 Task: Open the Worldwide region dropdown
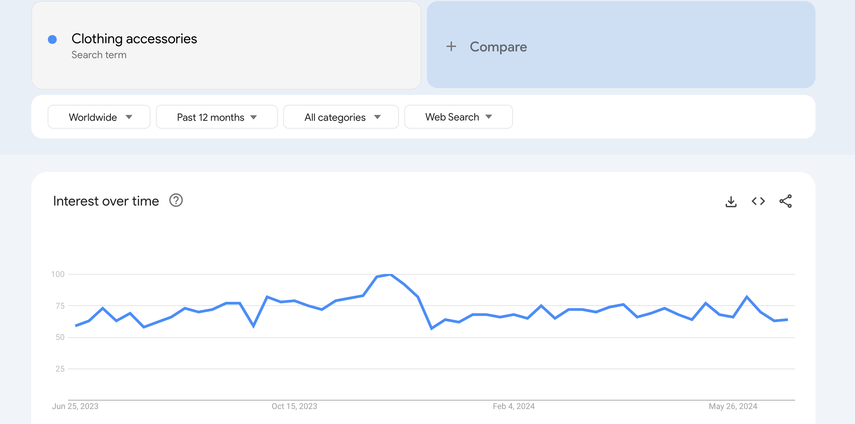[x=99, y=117]
